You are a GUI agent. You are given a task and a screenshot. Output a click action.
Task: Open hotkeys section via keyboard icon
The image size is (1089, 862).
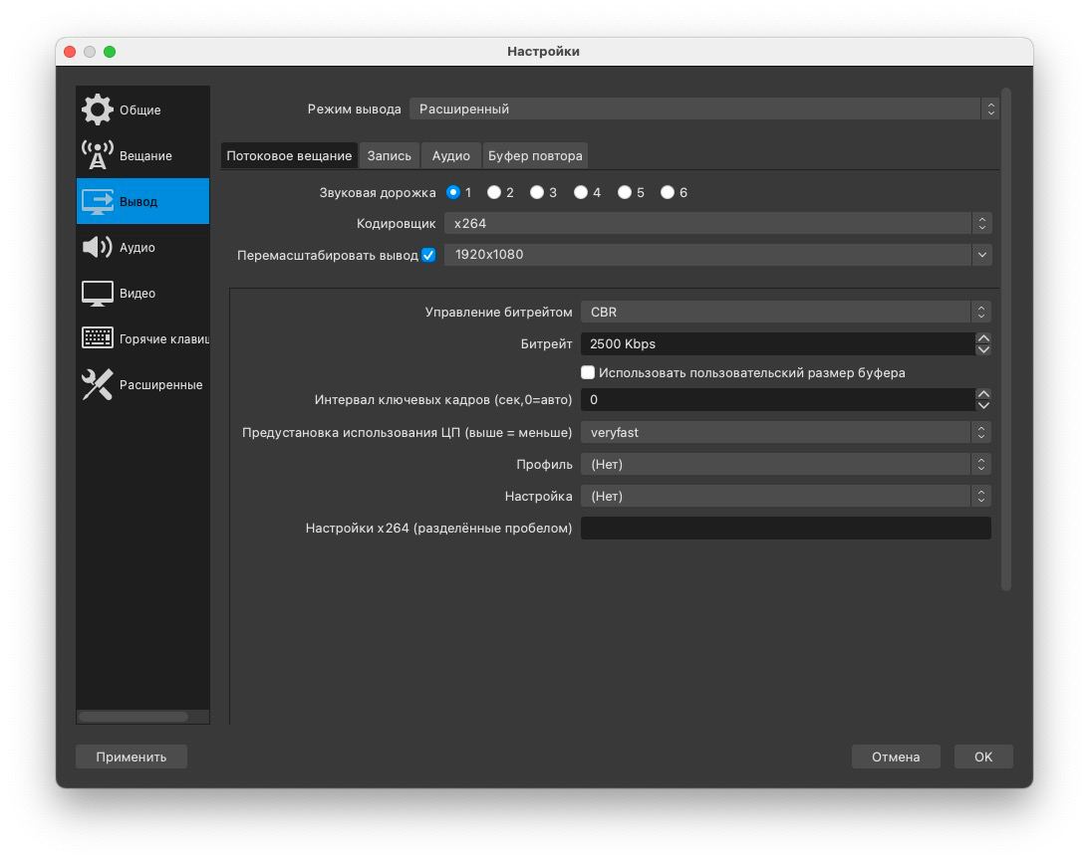coord(98,338)
